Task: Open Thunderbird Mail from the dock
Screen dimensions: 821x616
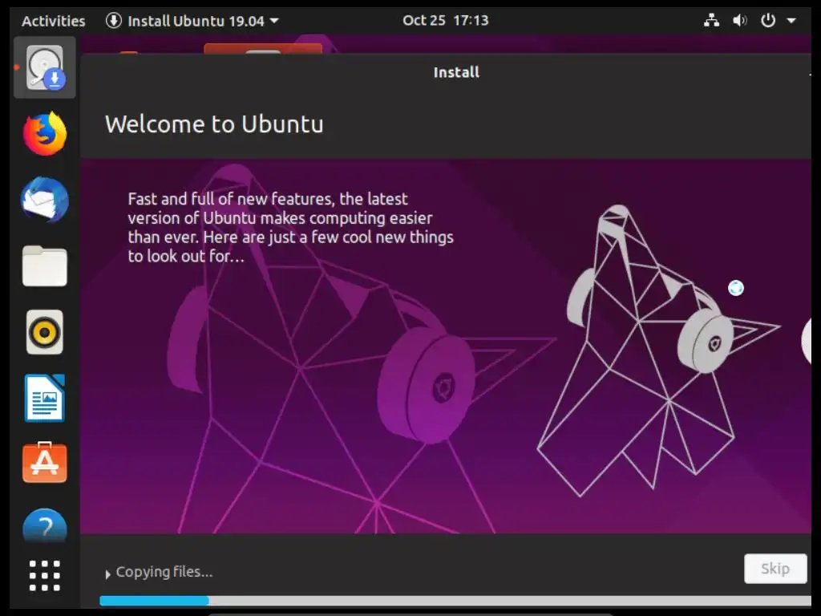Action: (x=45, y=200)
